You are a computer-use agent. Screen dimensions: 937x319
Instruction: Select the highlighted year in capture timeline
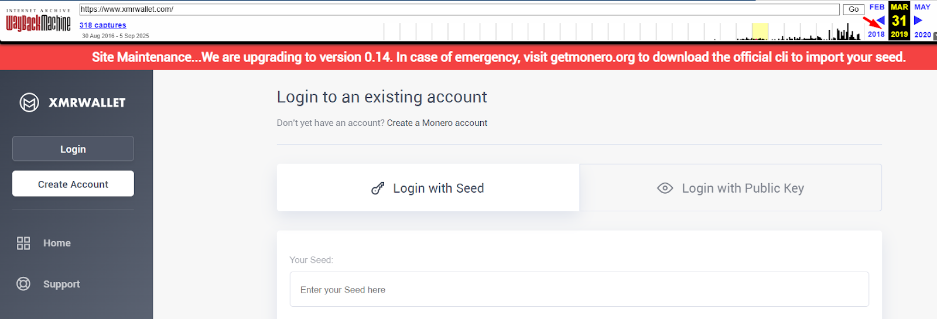(x=760, y=32)
